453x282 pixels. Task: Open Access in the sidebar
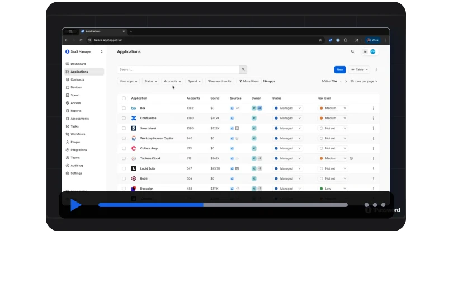coord(75,103)
